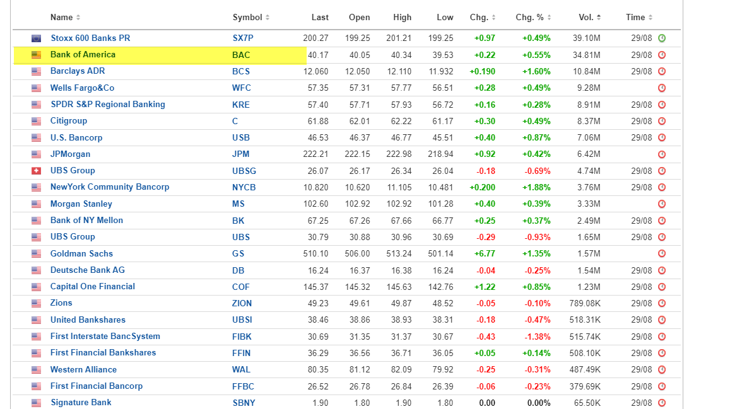Image resolution: width=742 pixels, height=409 pixels.
Task: Open JPMorgan stock link
Action: pos(70,154)
